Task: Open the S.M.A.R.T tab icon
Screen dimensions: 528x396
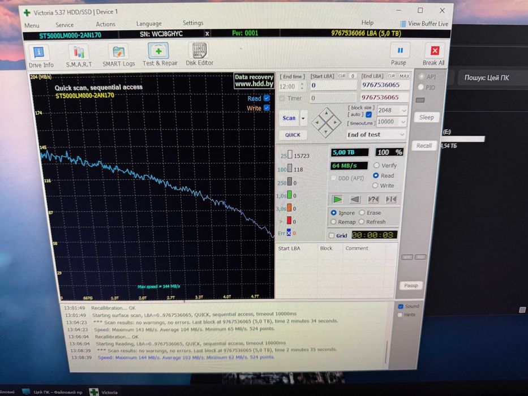Action: click(79, 53)
